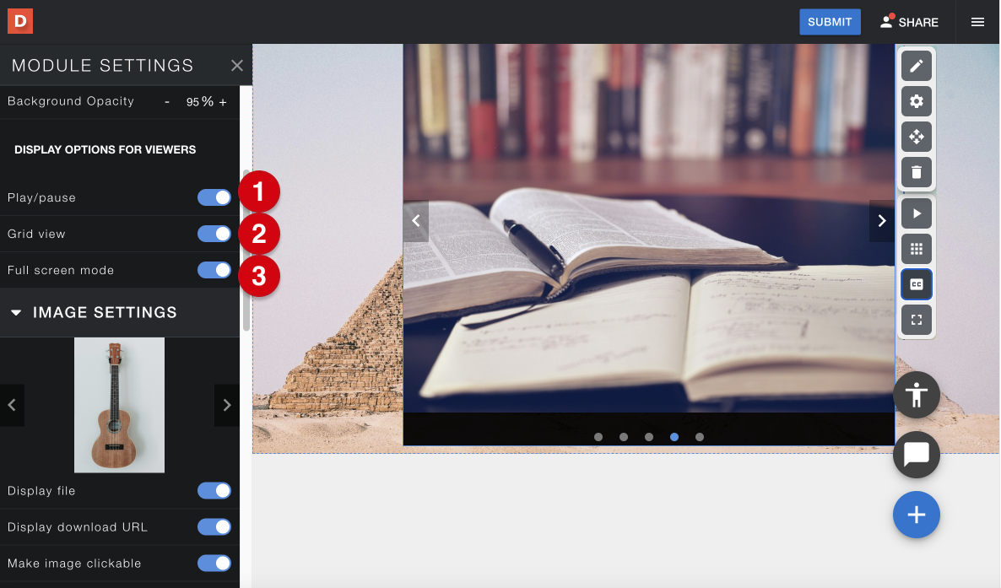Toggle the Full screen mode switch
The image size is (1001, 588).
214,270
